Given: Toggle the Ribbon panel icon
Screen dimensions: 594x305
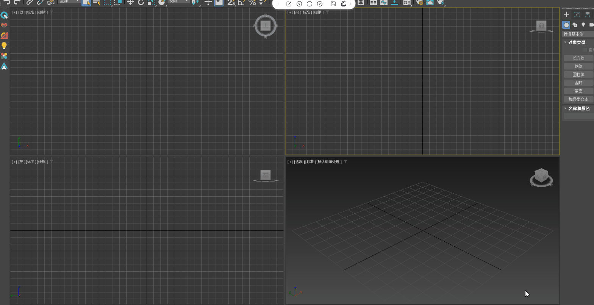Looking at the screenshot, I should coord(373,2).
